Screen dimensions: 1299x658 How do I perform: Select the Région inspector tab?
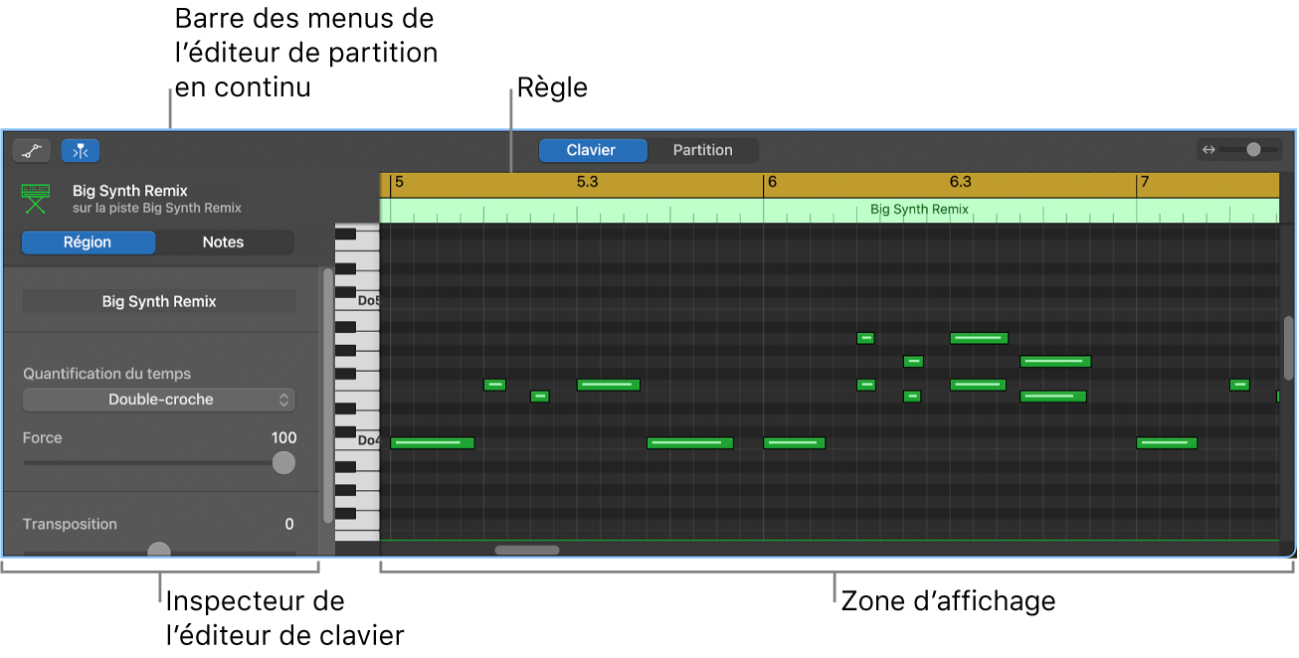pos(88,243)
